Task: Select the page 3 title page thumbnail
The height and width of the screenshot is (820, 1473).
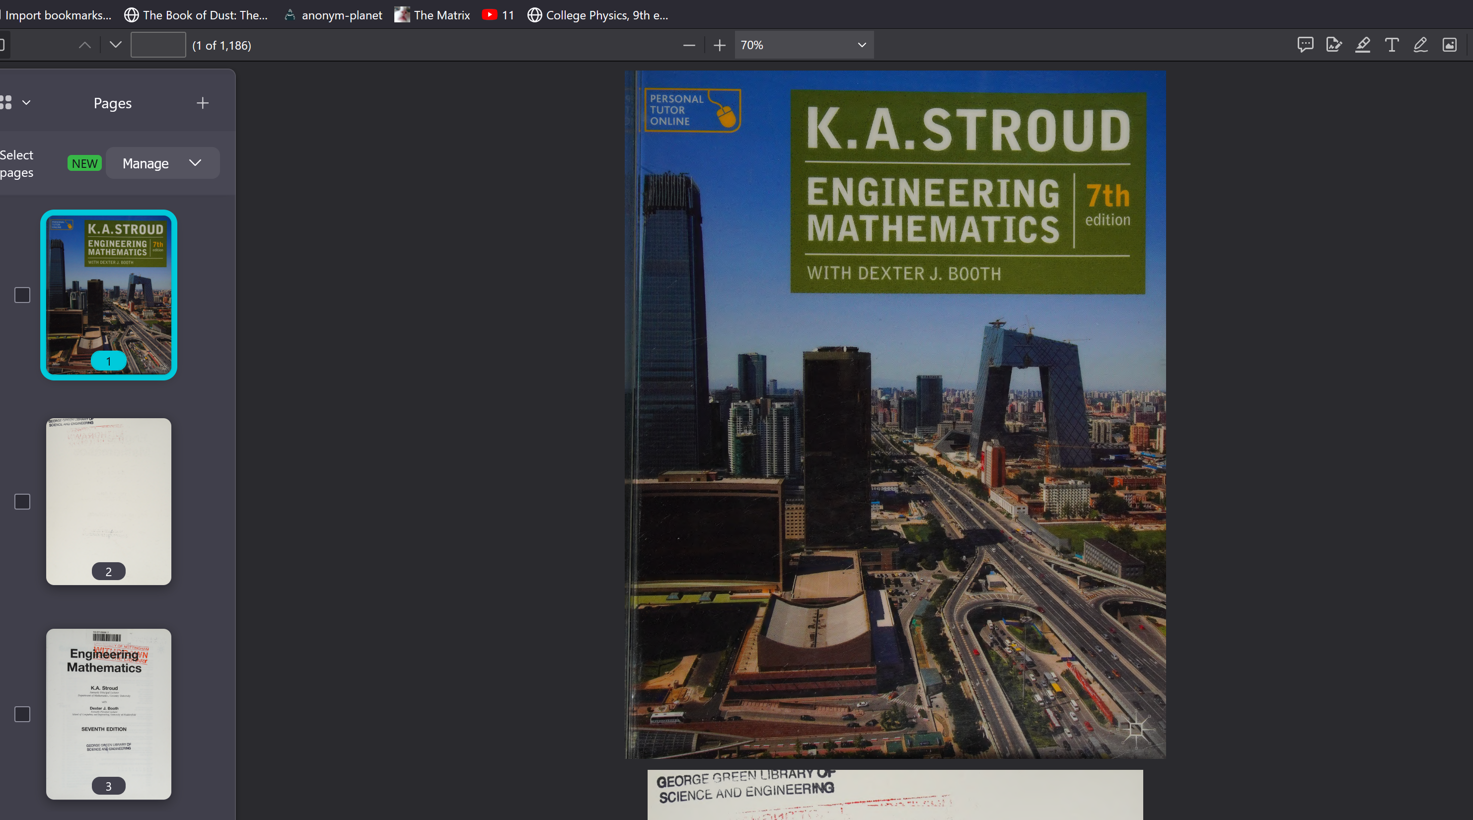Action: click(109, 714)
